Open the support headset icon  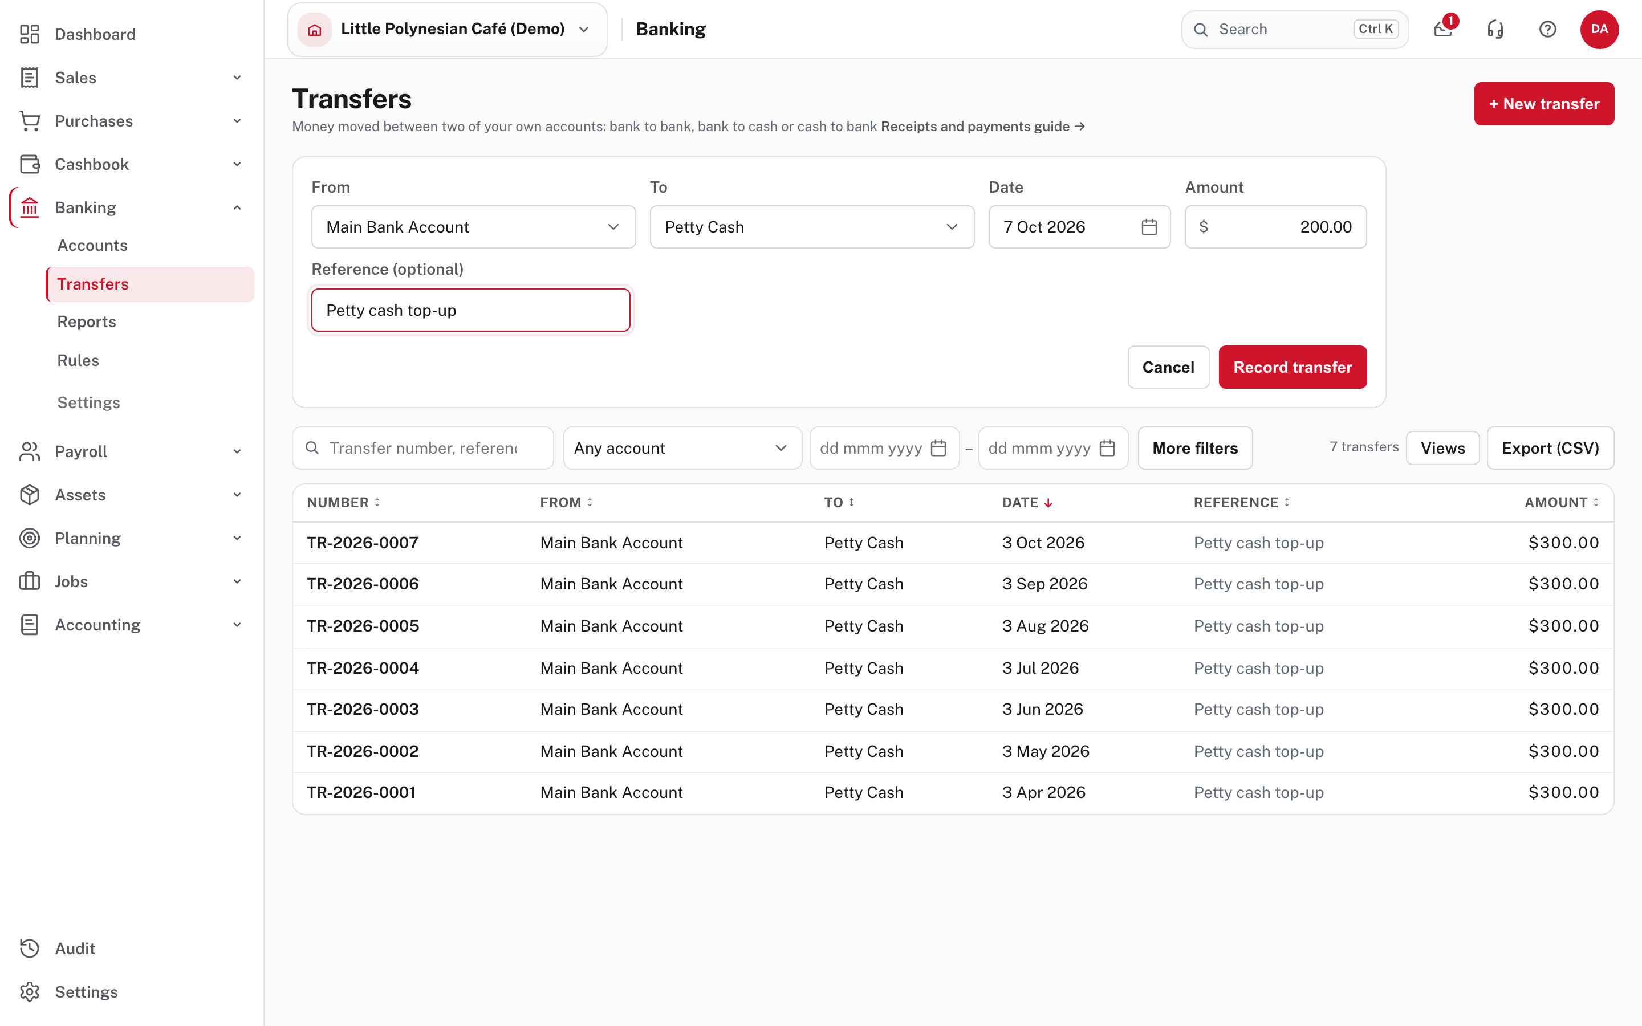coord(1495,29)
